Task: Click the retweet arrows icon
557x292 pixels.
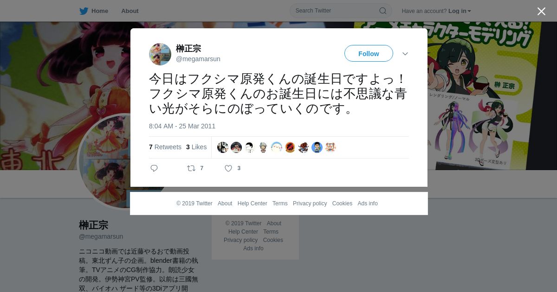Action: point(191,168)
